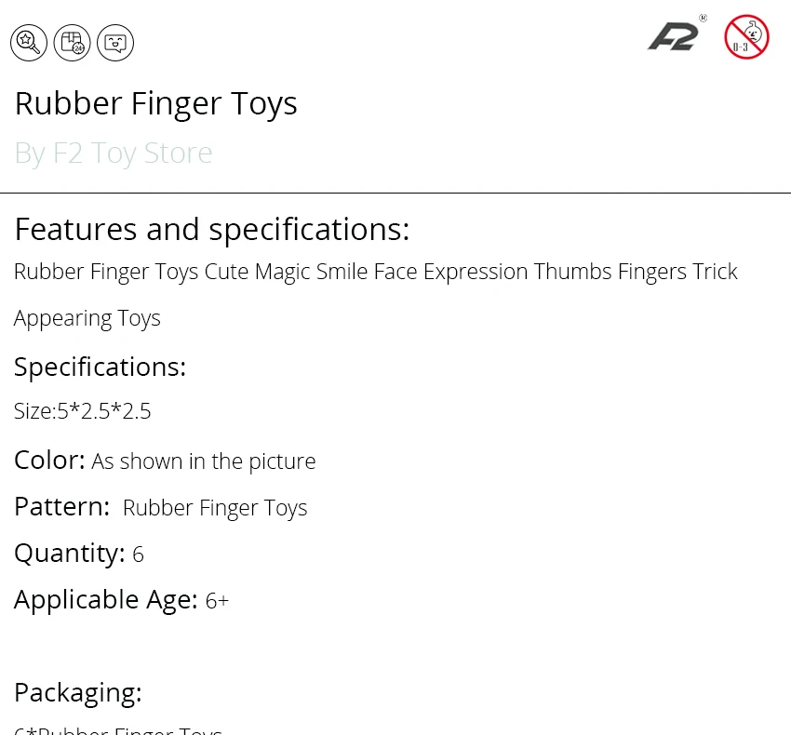This screenshot has height=735, width=791.
Task: Open the 'By F2 Toy Store' link
Action: point(114,153)
